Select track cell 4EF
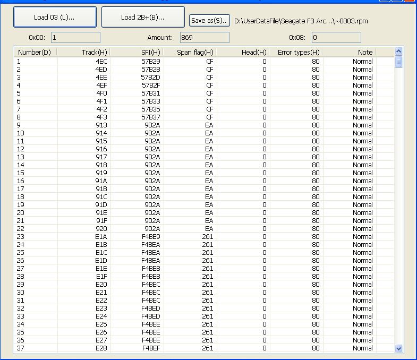This screenshot has height=360, width=417. (x=101, y=85)
